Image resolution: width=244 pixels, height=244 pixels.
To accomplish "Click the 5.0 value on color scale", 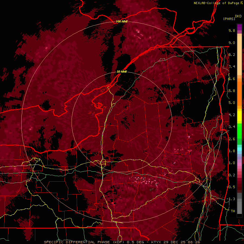I will (x=232, y=103).
